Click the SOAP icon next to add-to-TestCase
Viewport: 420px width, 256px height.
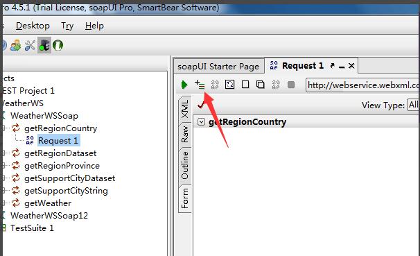pos(215,85)
